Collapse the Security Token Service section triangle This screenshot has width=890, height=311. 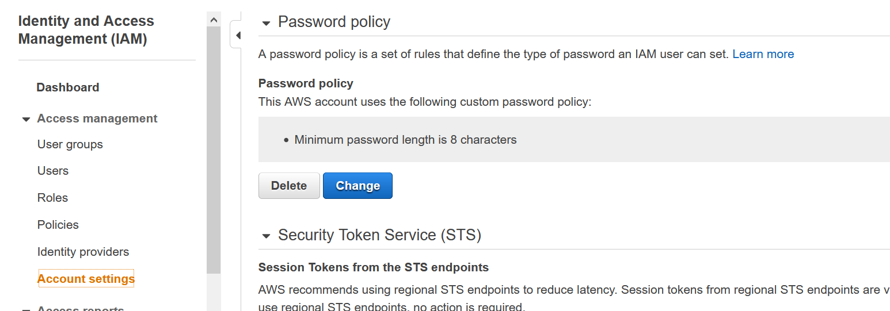pyautogui.click(x=266, y=236)
